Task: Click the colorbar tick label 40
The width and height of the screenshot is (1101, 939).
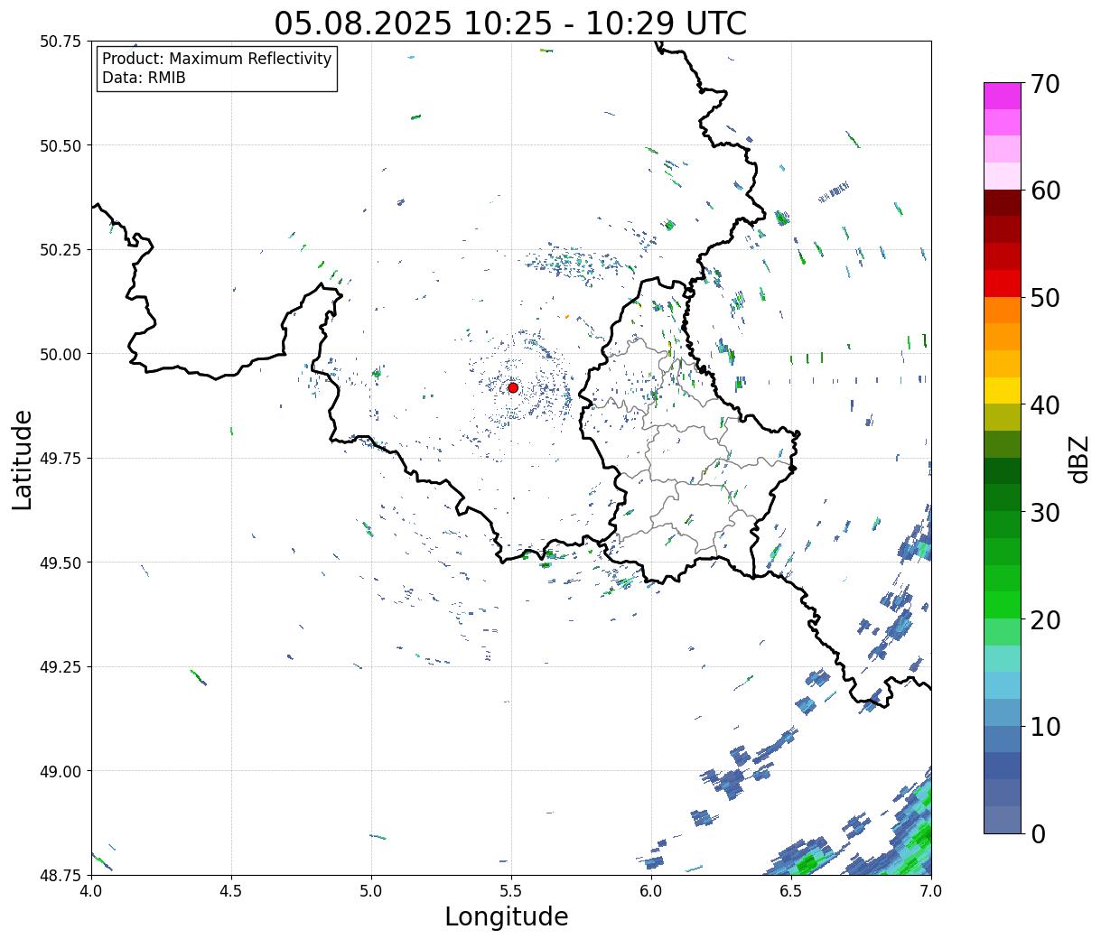Action: 1044,405
